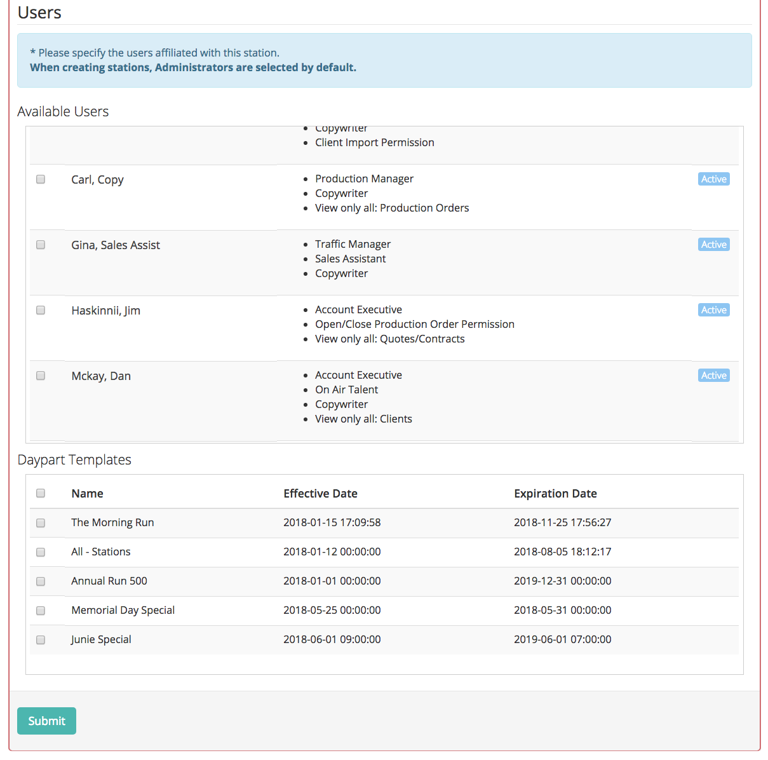768x760 pixels.
Task: Tick the Mckay, Dan user checkbox
Action: point(41,376)
